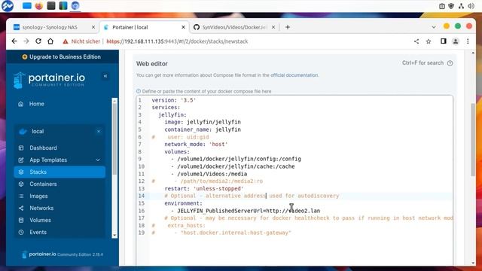482x271 pixels.
Task: Reload the Portainer page
Action: (38, 41)
